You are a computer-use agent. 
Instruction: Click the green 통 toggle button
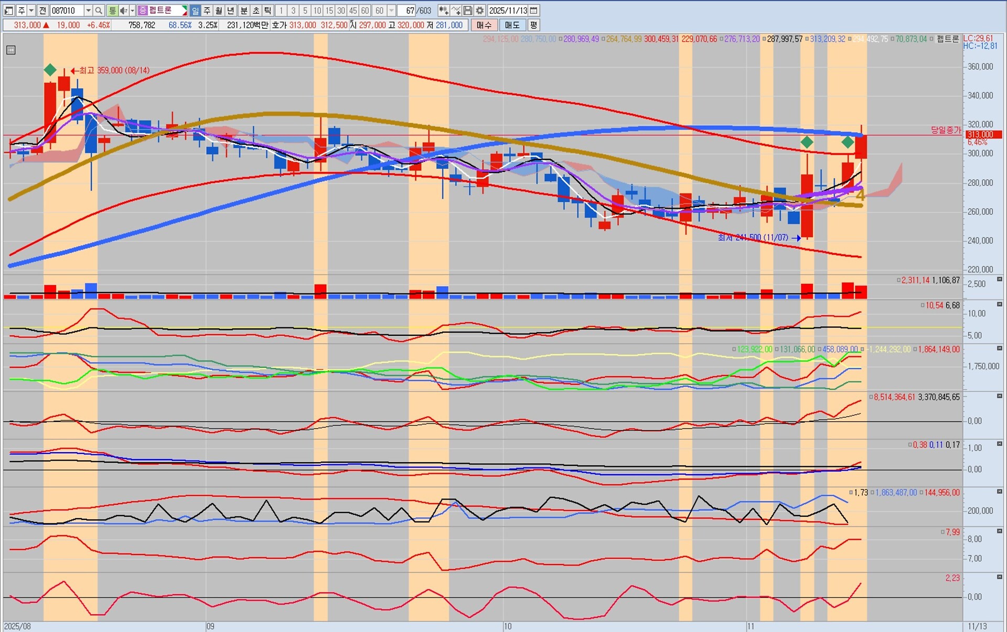pyautogui.click(x=112, y=10)
